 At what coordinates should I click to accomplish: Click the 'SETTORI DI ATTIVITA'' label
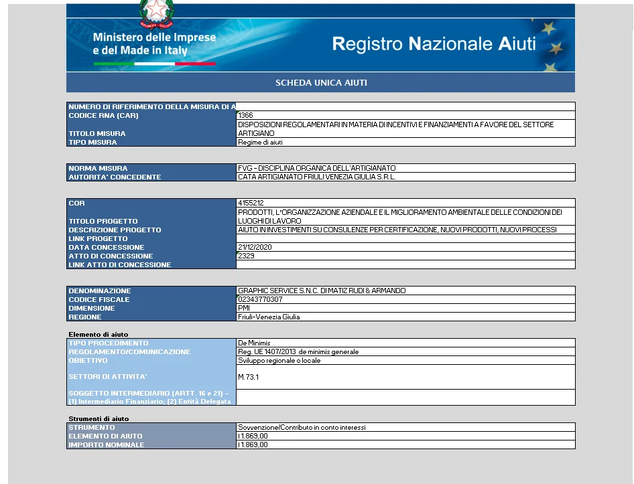[x=108, y=376]
